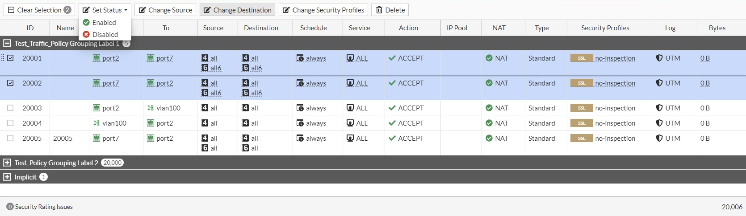The image size is (746, 216).
Task: Click the IPv6 all6 source icon in policy 20001
Action: [205, 68]
